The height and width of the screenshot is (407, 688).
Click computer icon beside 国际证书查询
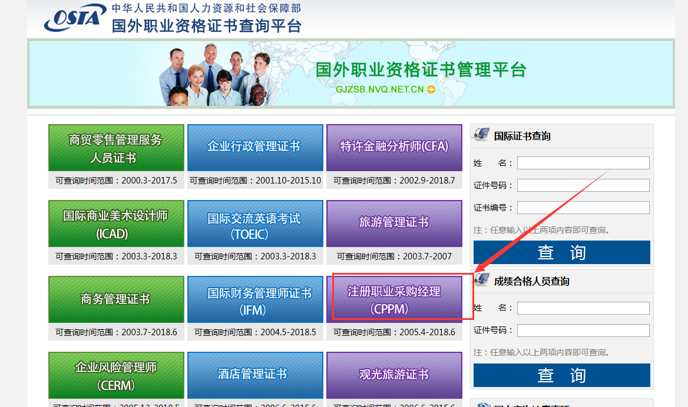(x=481, y=135)
